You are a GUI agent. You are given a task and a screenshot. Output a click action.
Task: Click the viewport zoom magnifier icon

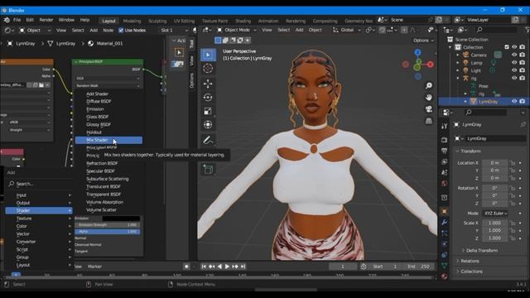(x=429, y=85)
